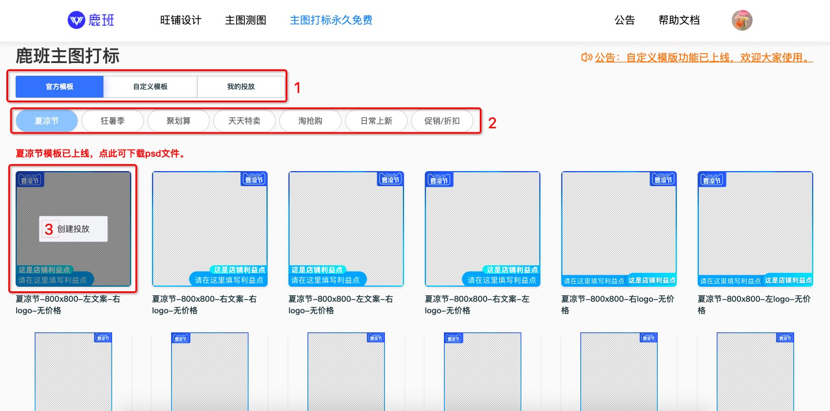Select 夏凉节 category filter
Viewport: 830px width, 411px height.
(x=47, y=121)
